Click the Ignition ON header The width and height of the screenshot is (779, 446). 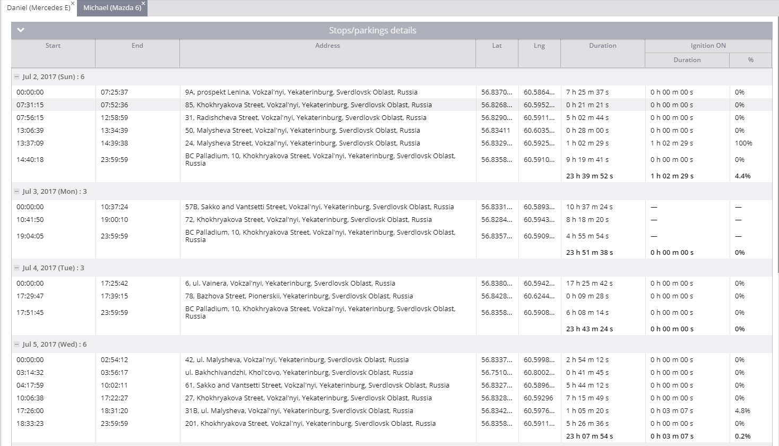coord(708,46)
